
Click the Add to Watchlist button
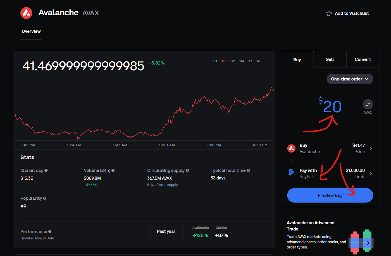coord(347,13)
